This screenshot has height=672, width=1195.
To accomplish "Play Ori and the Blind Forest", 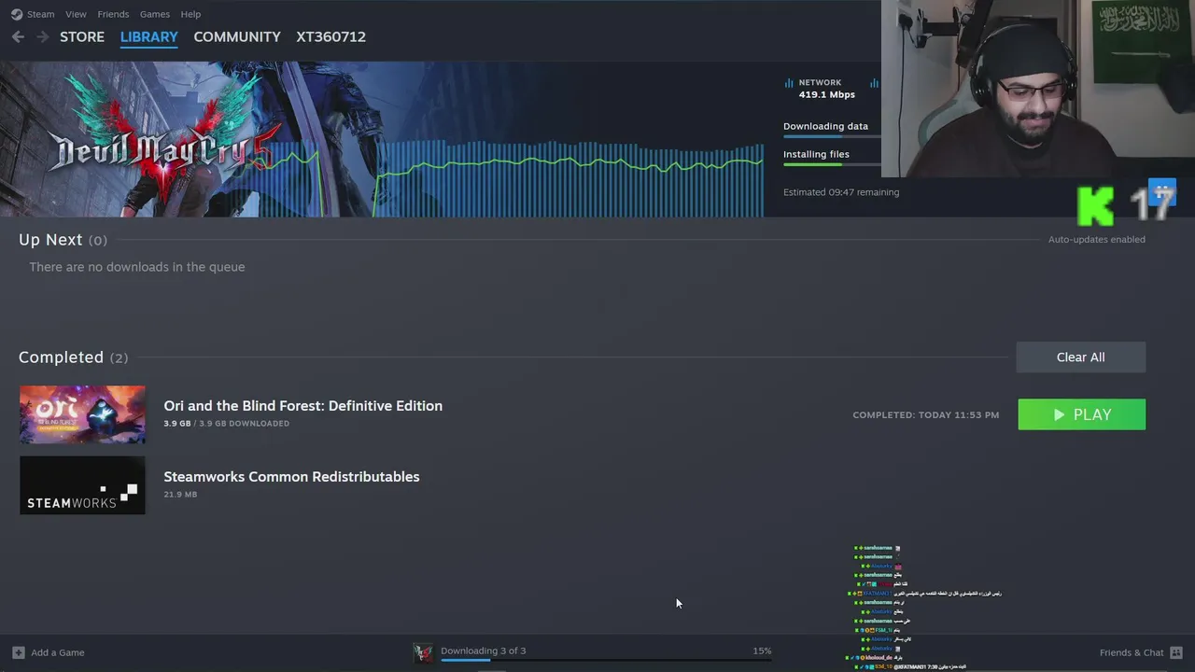I will (x=1081, y=414).
